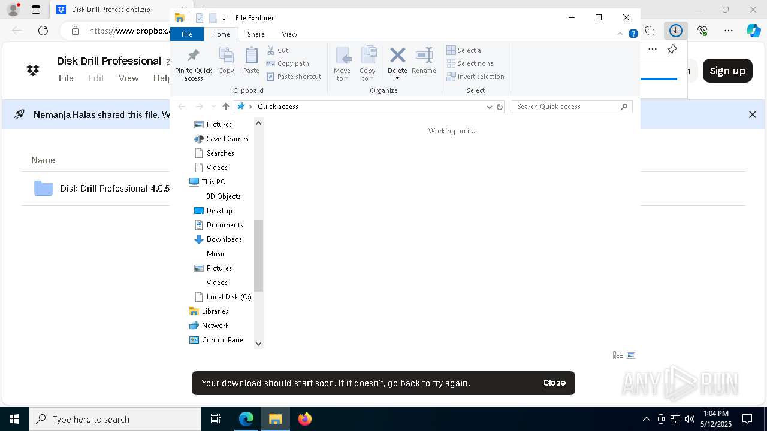Click the Up one level arrow
This screenshot has width=767, height=431.
pos(225,107)
